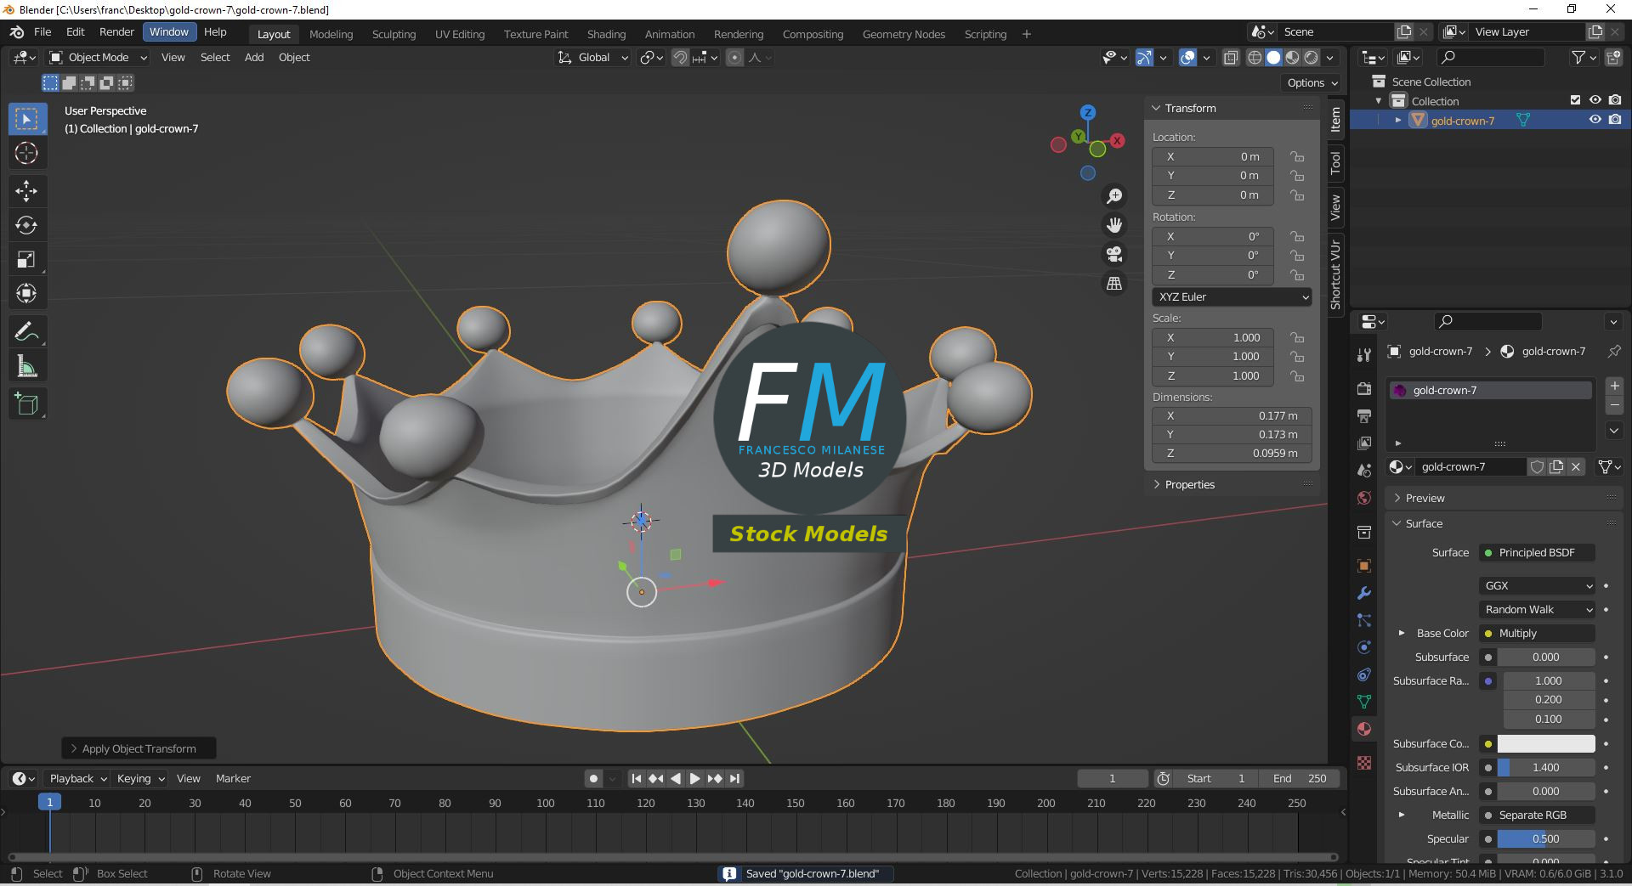This screenshot has width=1632, height=886.
Task: Select the Transform tool
Action: [26, 294]
